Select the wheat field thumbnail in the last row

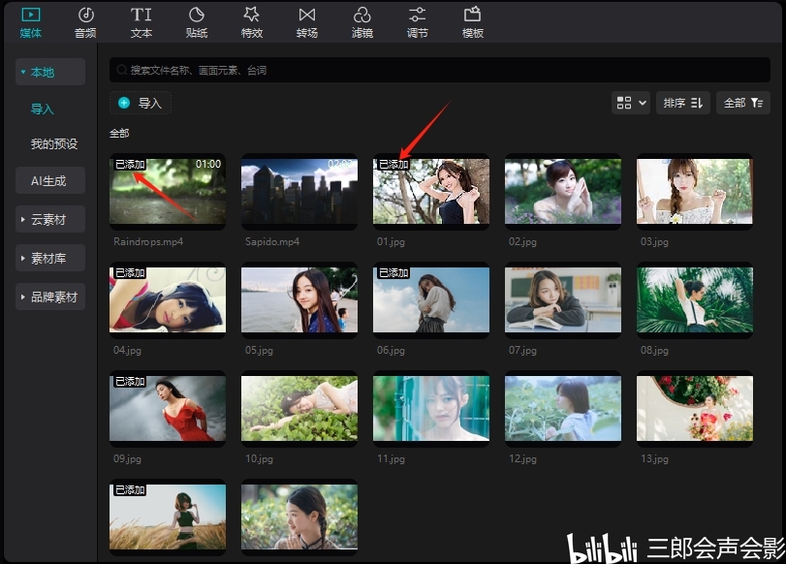point(168,517)
